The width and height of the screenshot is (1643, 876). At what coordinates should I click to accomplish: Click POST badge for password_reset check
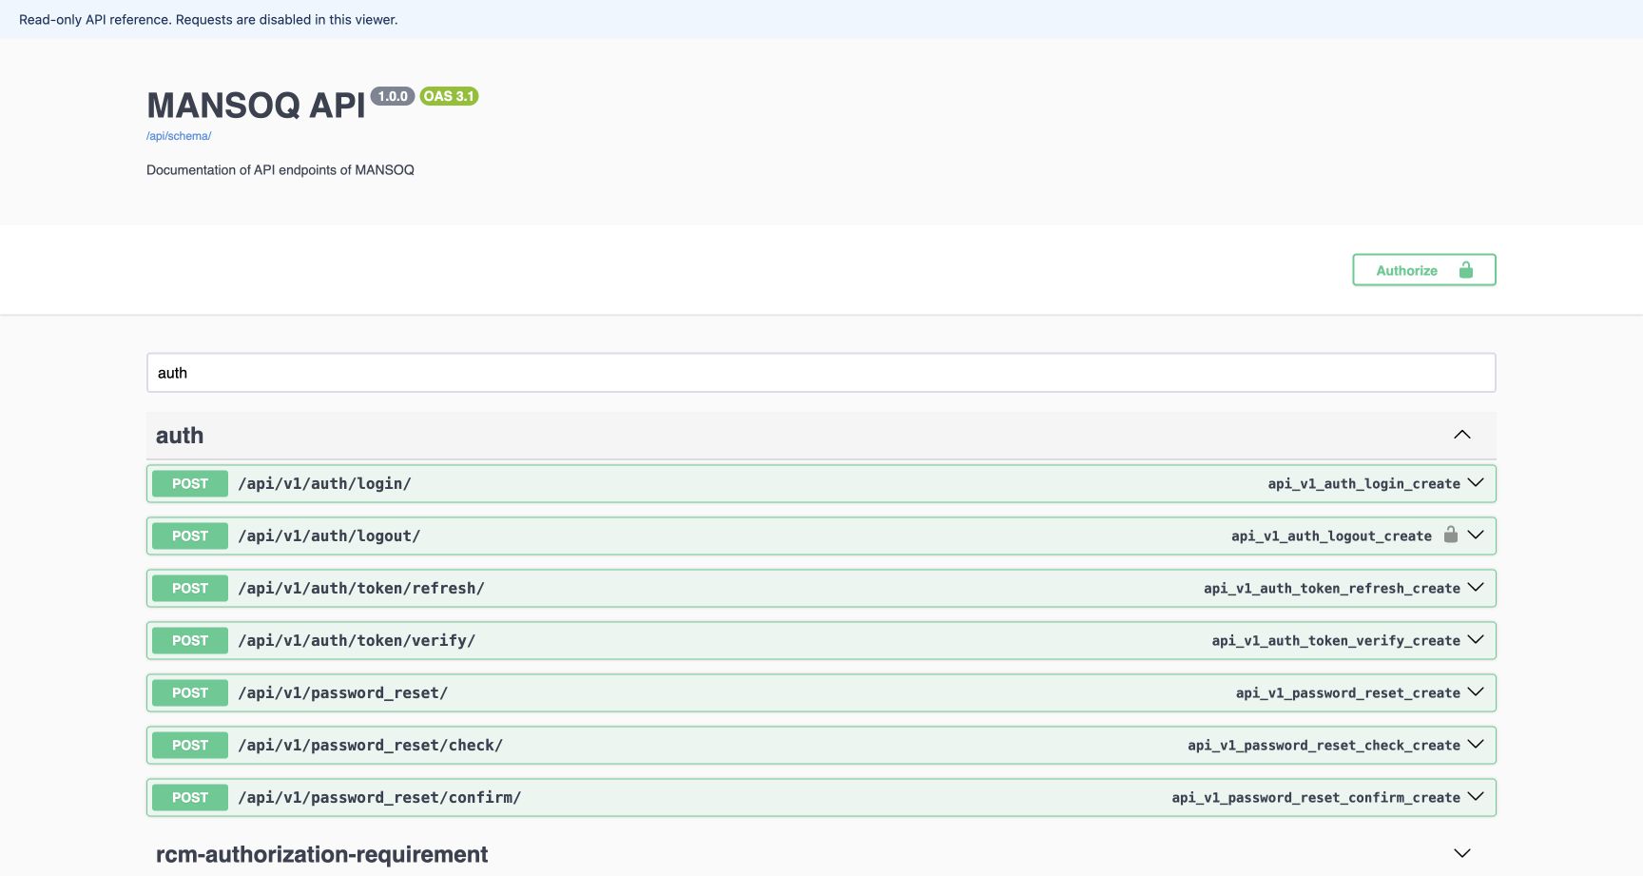190,745
